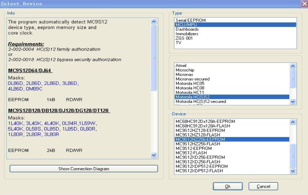Choose Motorola HC(S)12-secured
This screenshot has width=308, height=195.
(x=232, y=102)
